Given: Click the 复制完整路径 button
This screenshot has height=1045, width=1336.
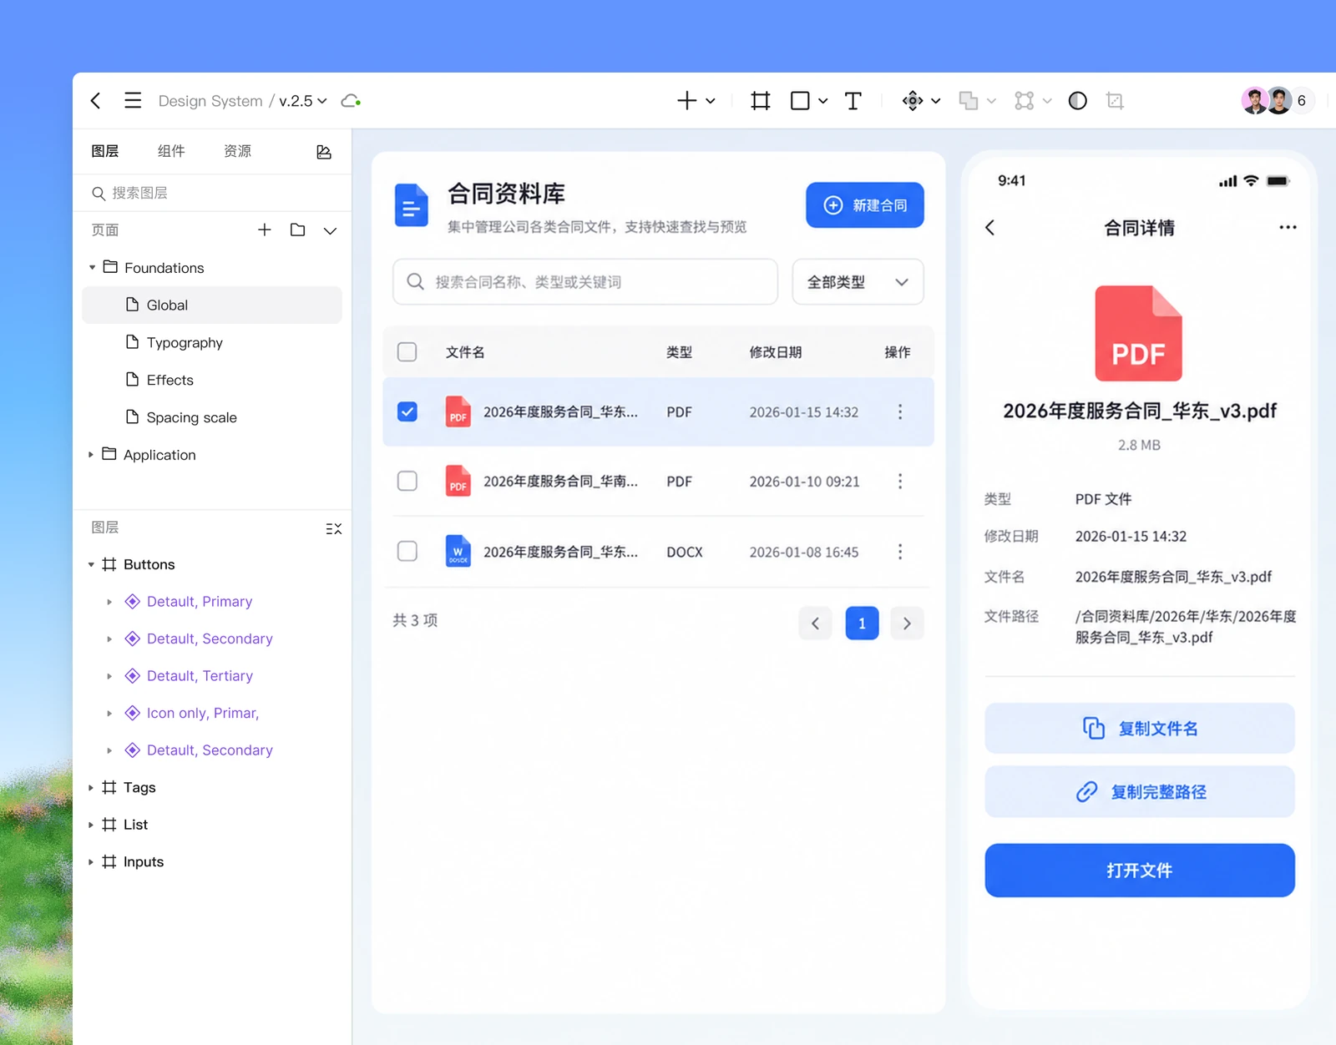Looking at the screenshot, I should click(1140, 792).
